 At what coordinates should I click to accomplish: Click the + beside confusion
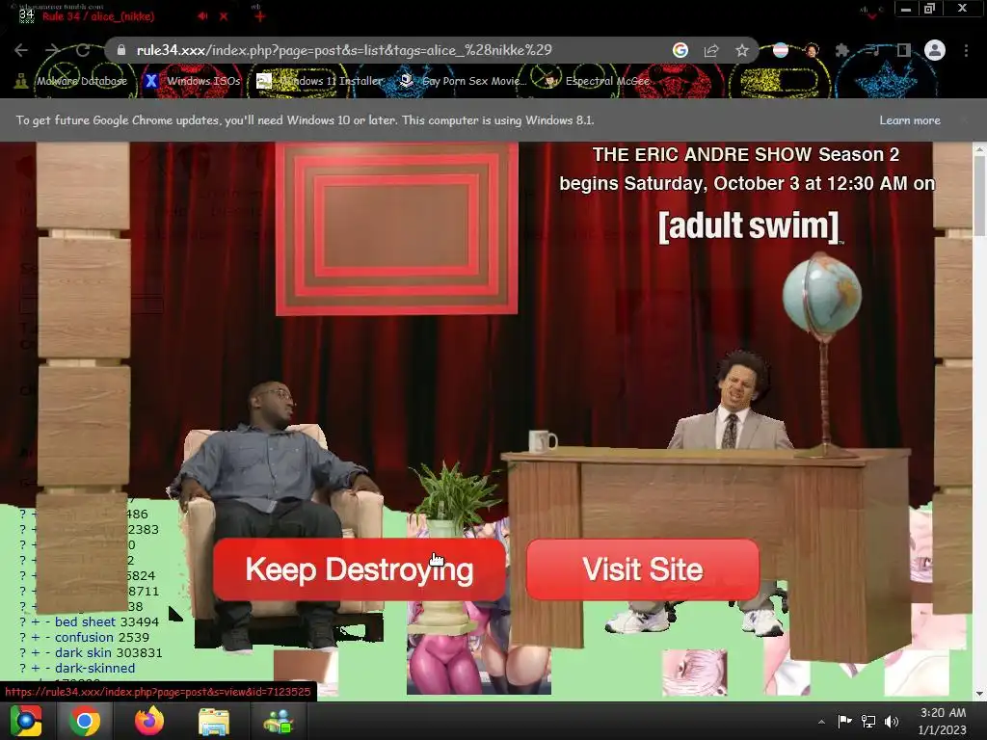pos(36,638)
